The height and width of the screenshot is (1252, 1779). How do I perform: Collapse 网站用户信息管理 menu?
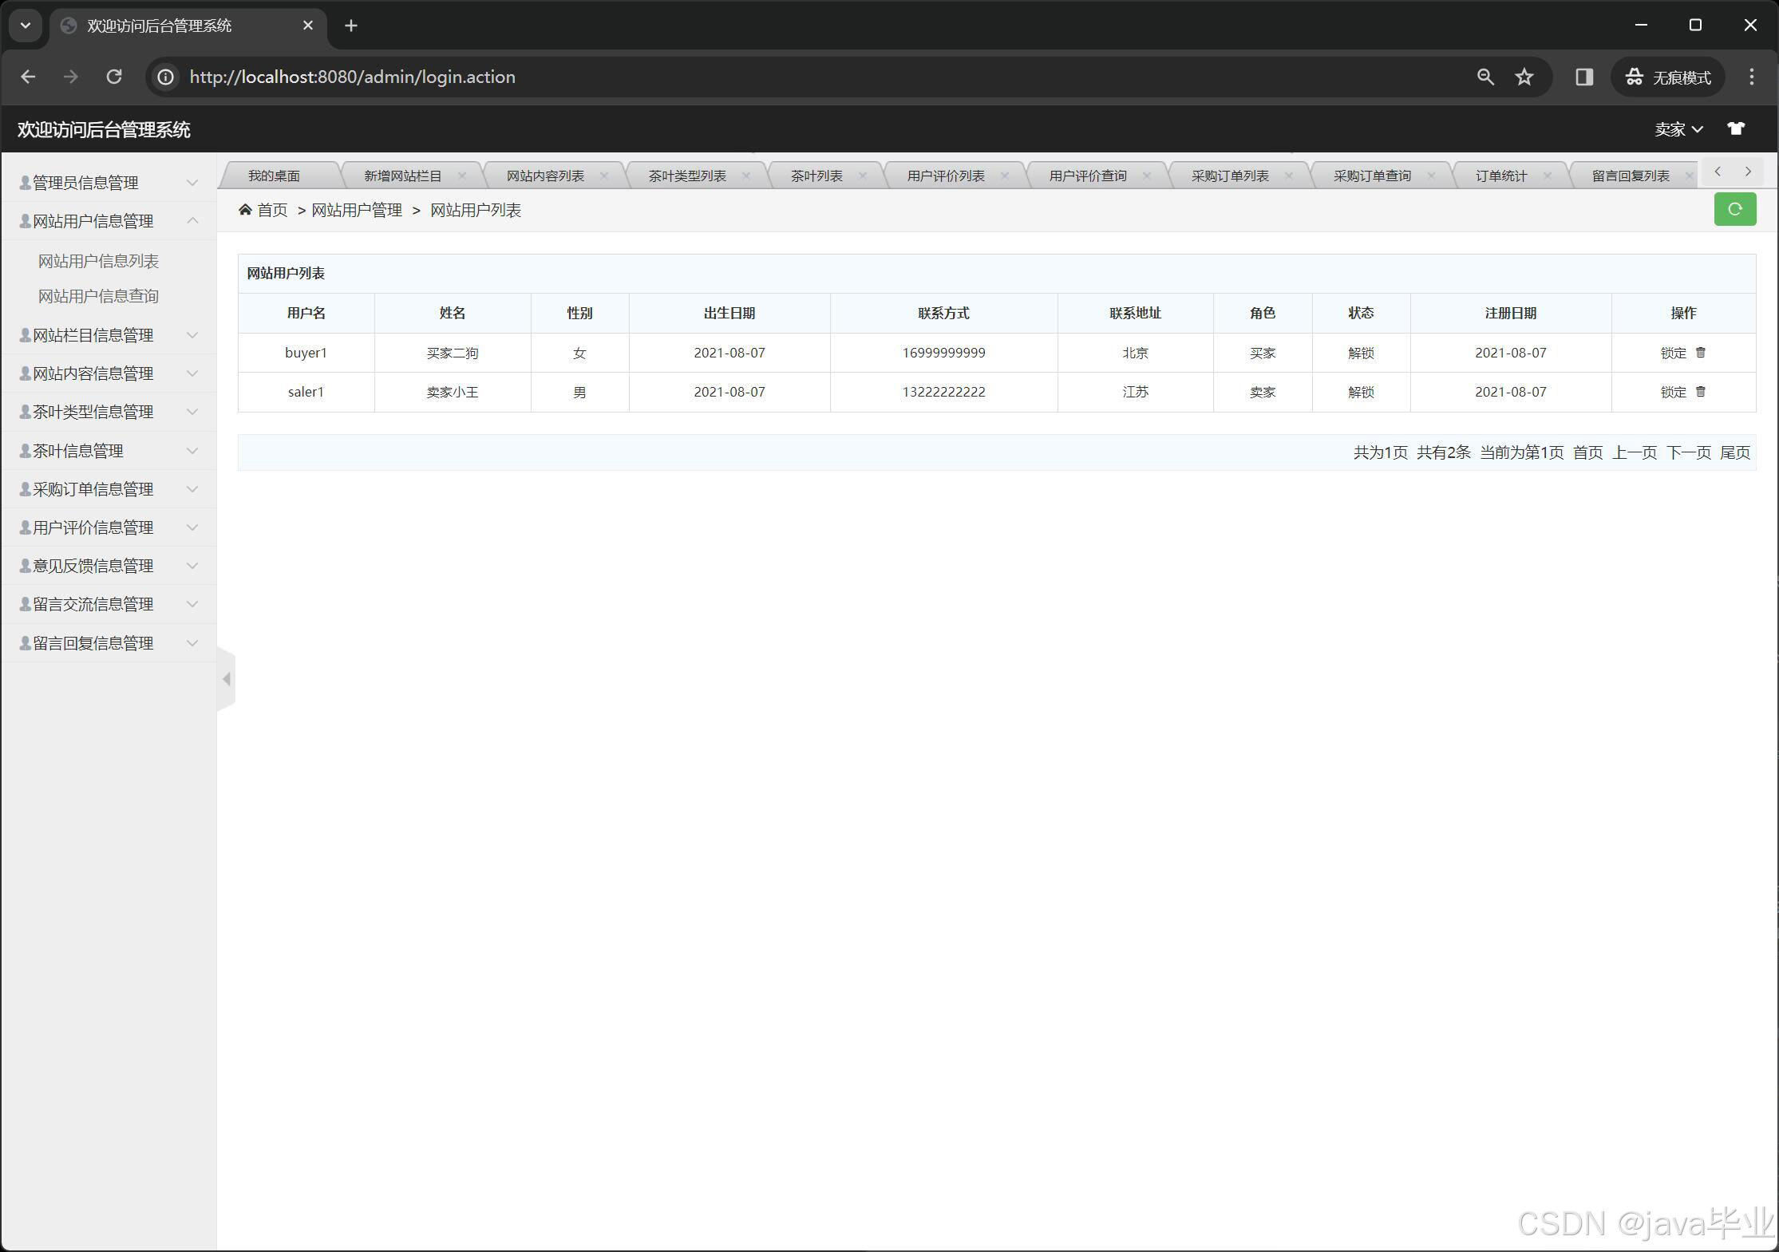[109, 221]
